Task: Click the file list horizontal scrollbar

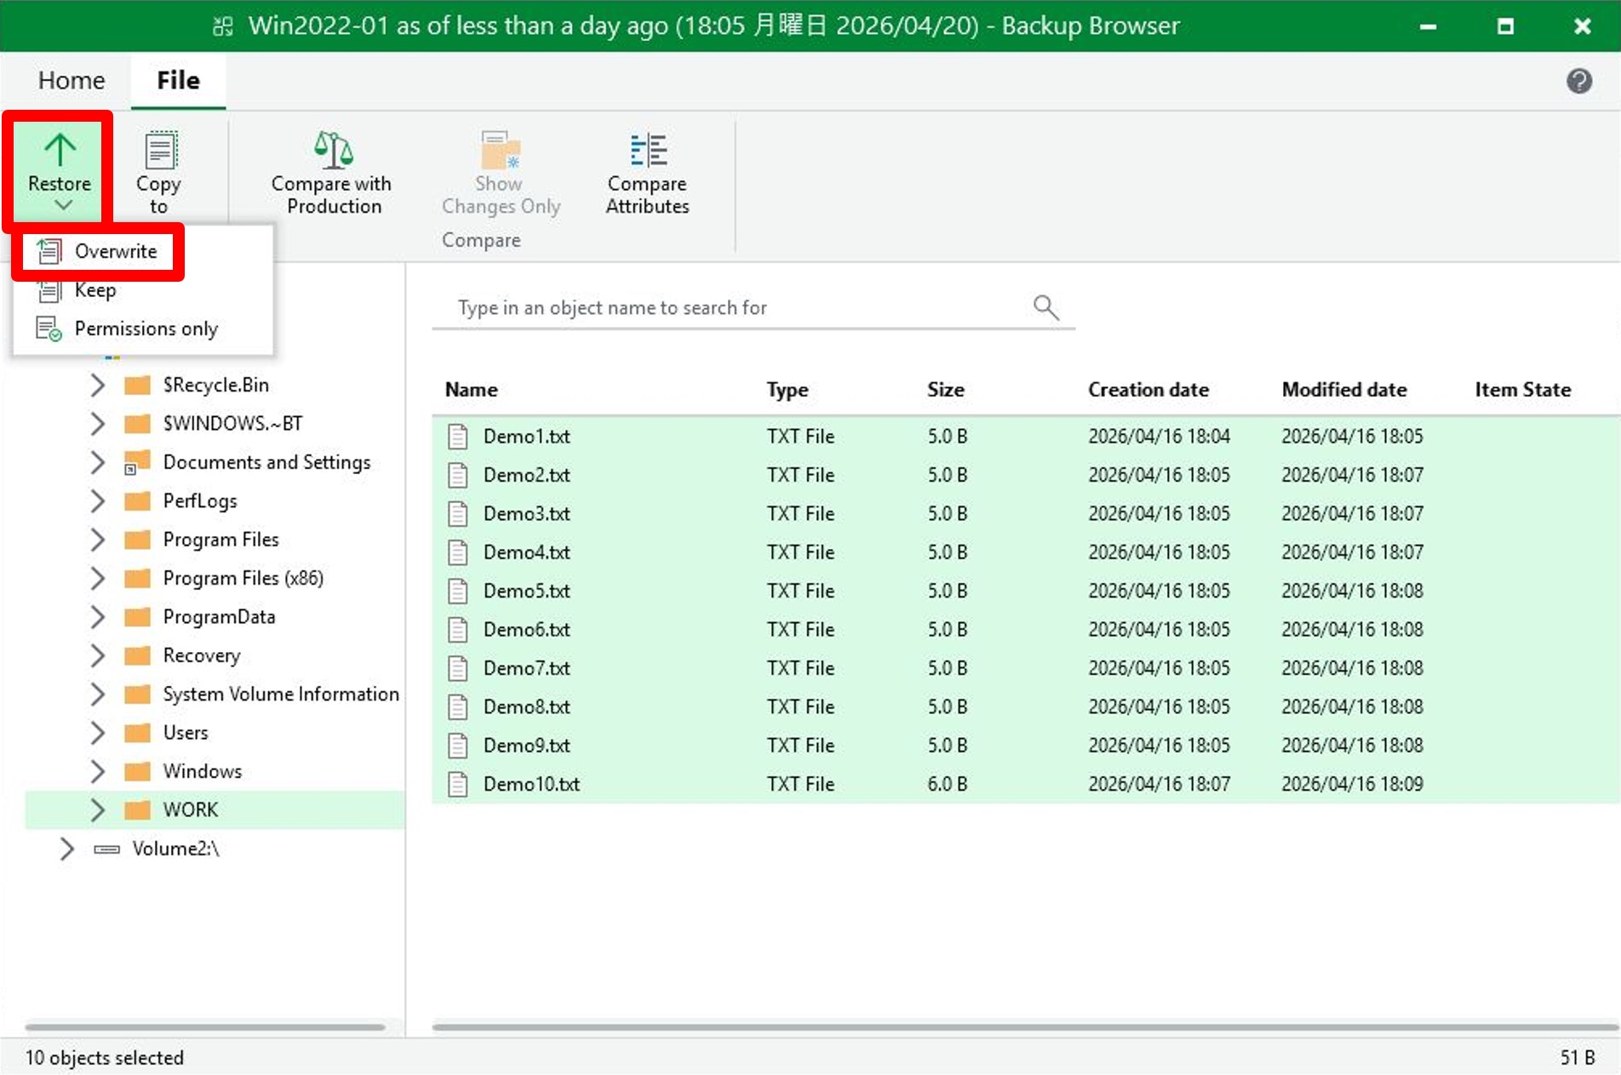Action: (x=1025, y=1027)
